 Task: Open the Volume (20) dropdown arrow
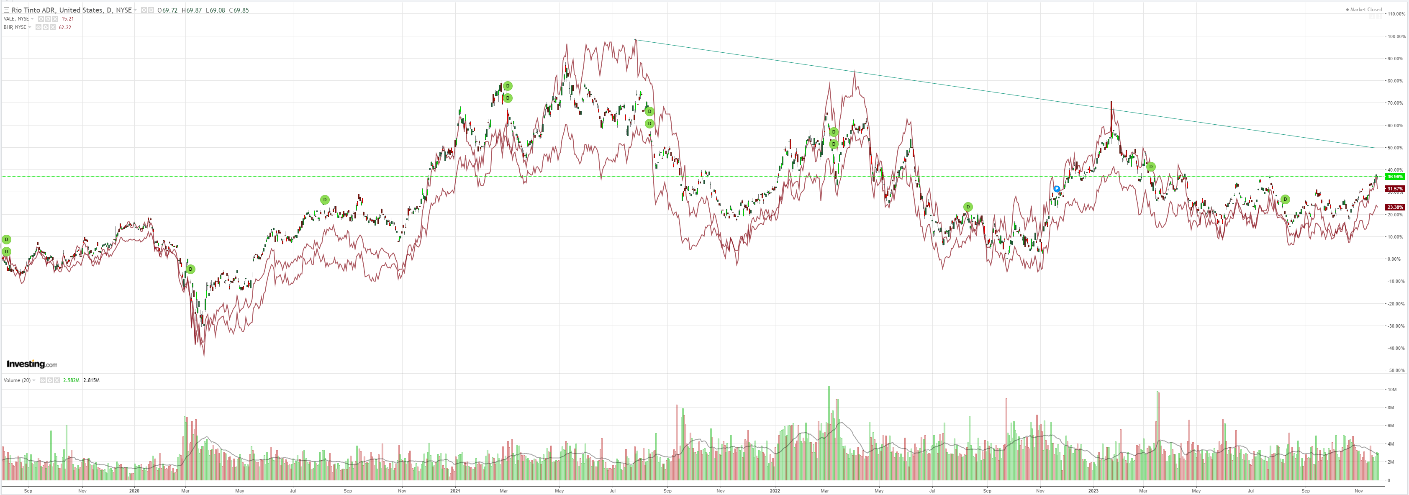pos(34,380)
